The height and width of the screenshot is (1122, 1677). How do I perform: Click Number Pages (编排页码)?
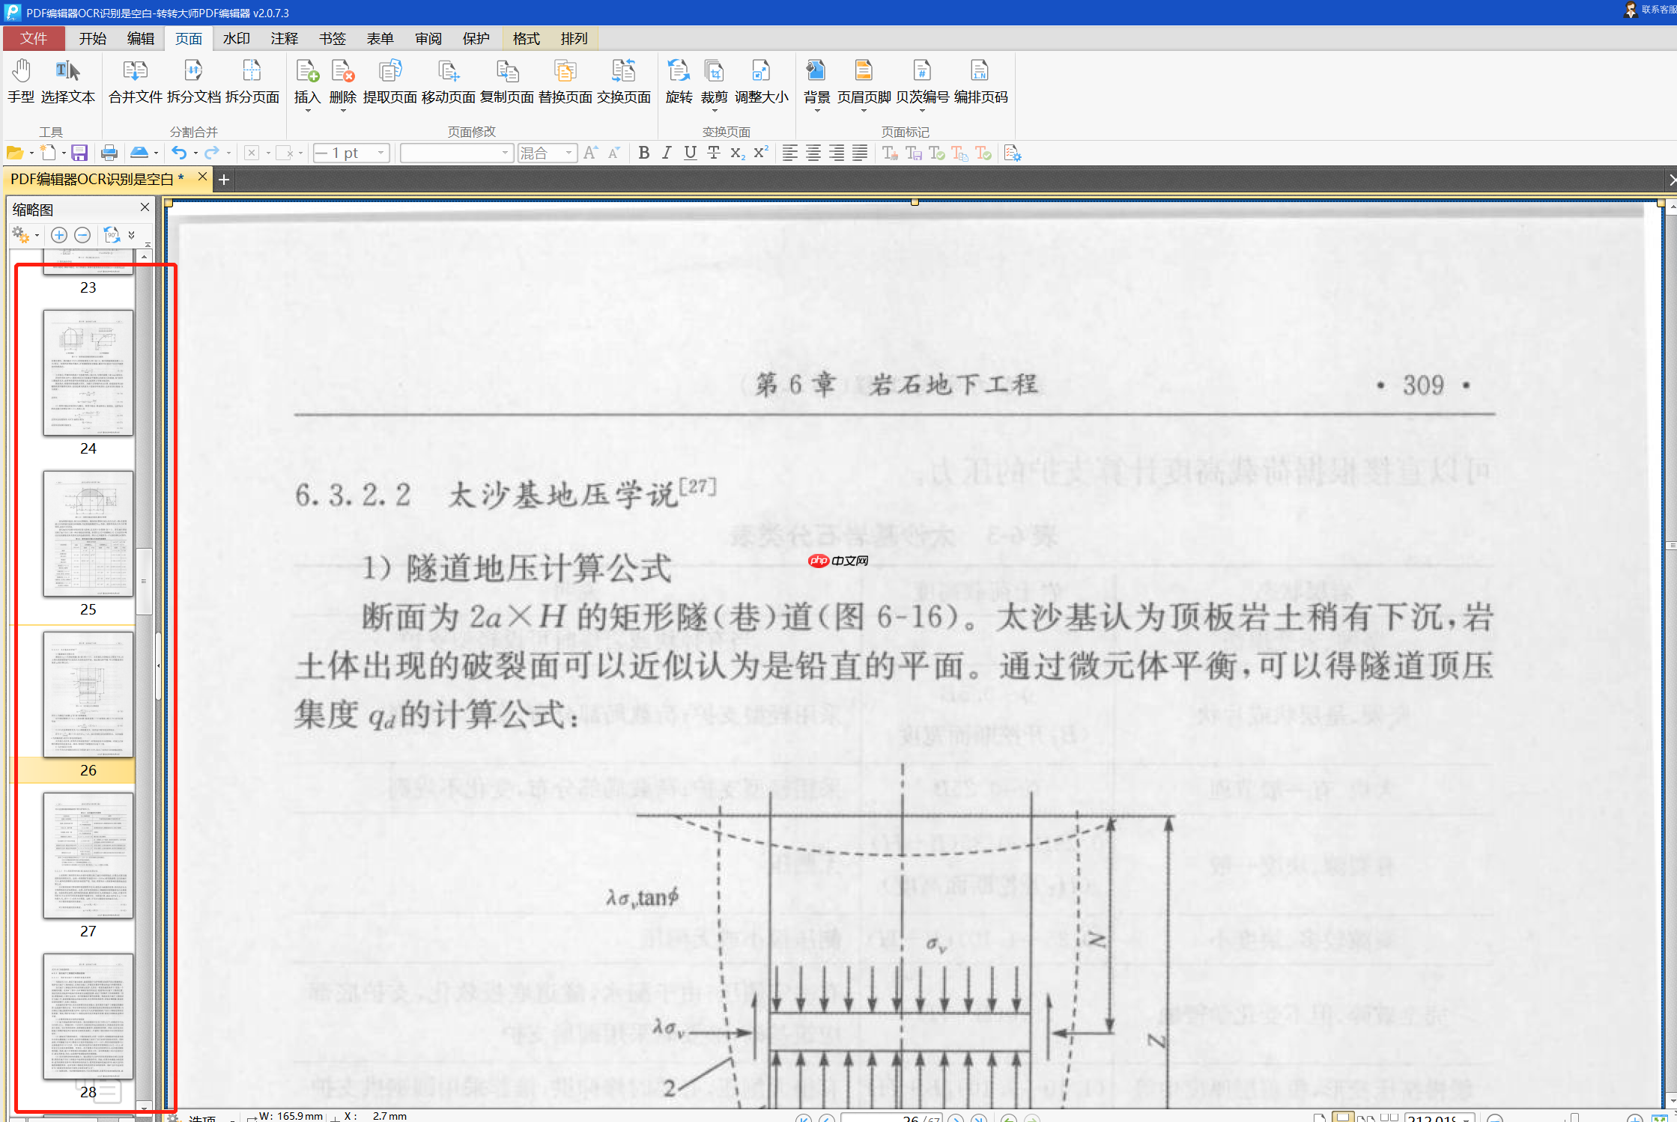pyautogui.click(x=980, y=82)
